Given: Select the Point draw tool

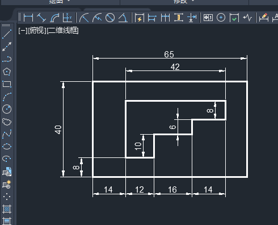Looking at the screenshot, I should tap(7, 197).
